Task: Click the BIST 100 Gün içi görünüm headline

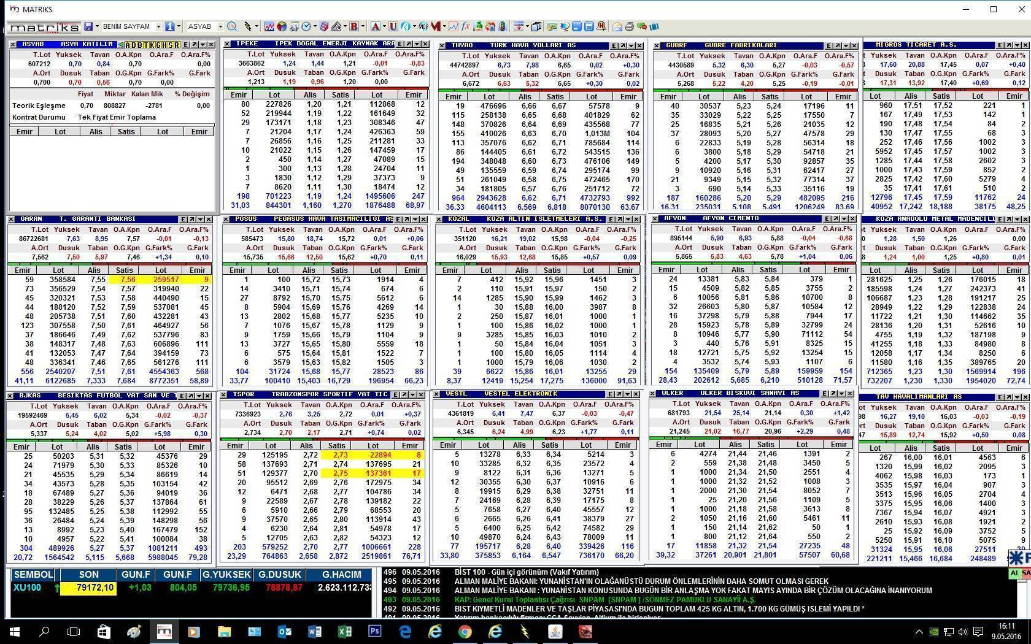Action: click(x=526, y=572)
